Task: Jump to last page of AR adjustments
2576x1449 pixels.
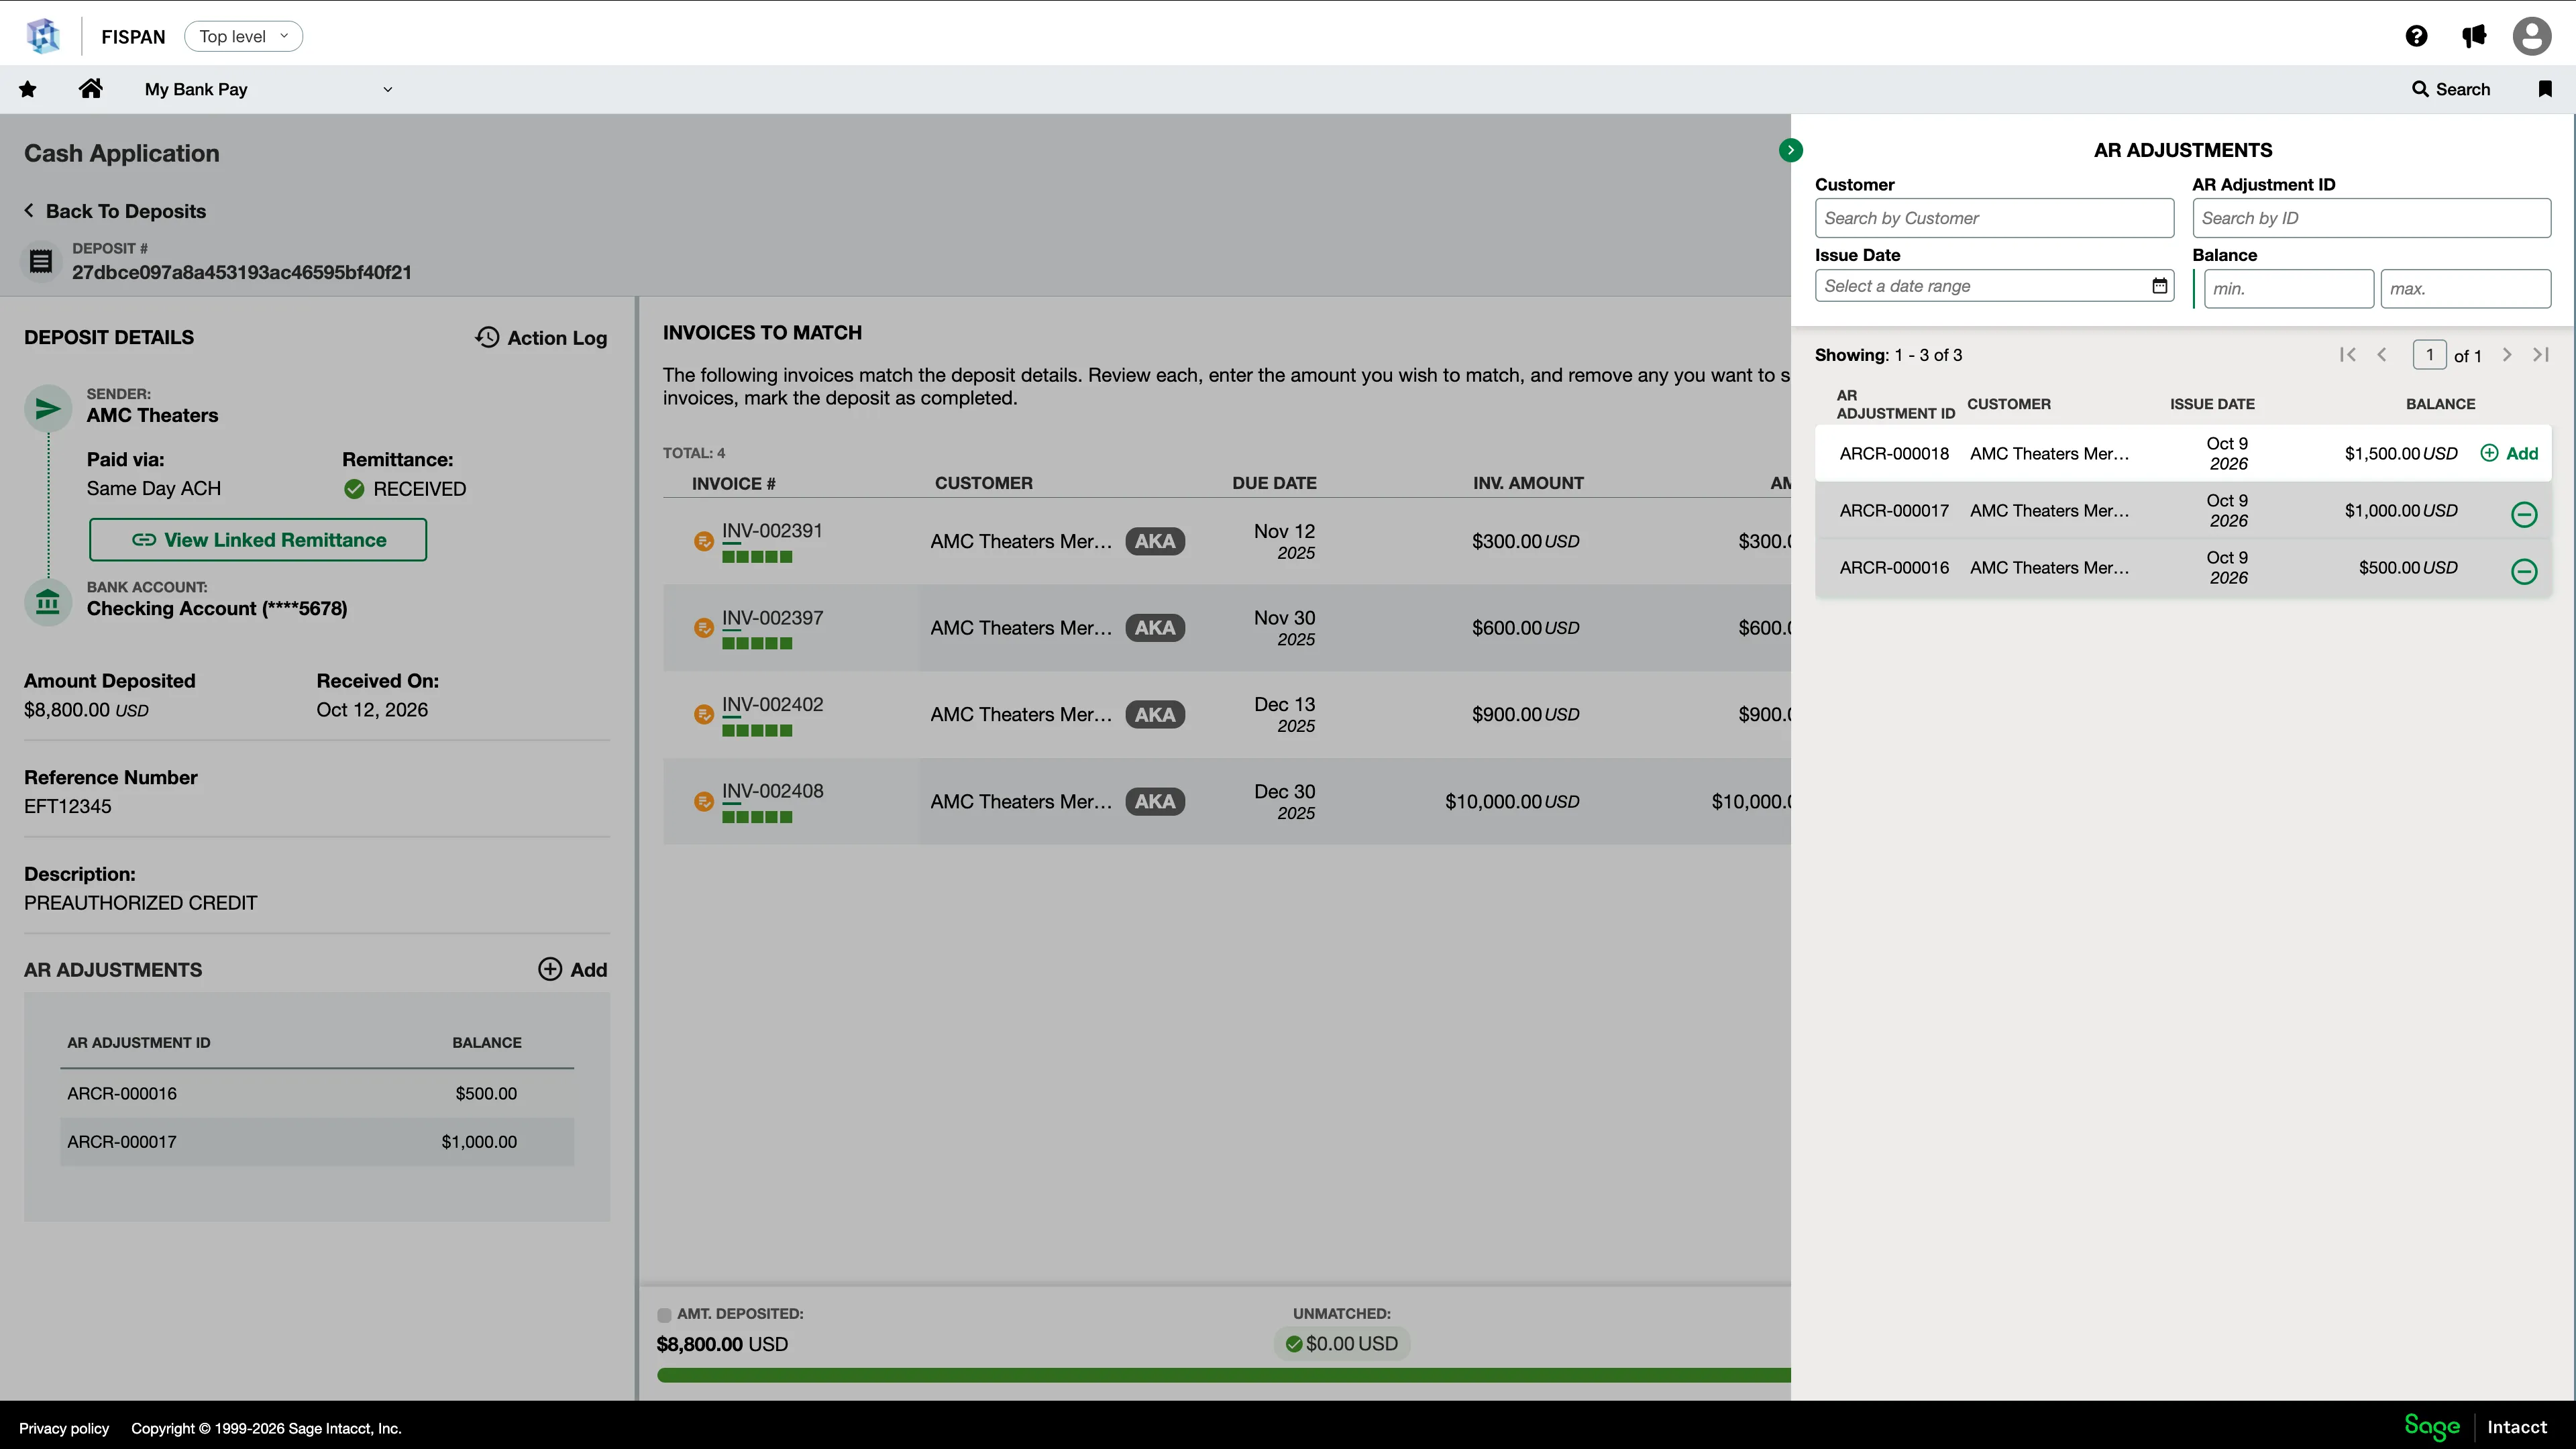Action: 2540,355
